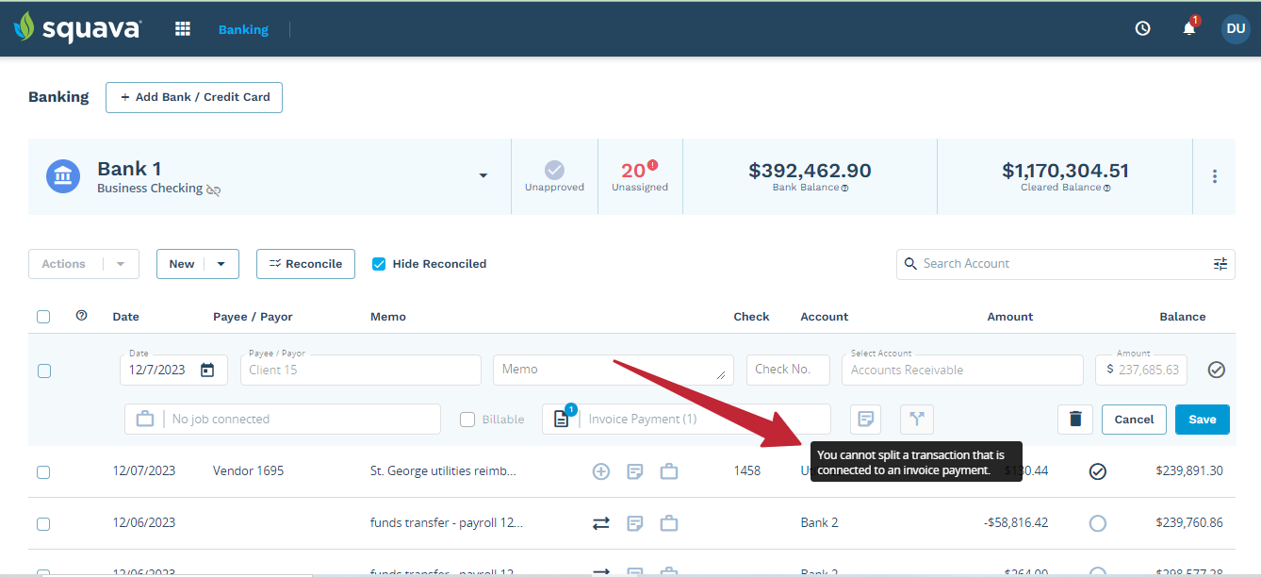Open the note icon on -$58,816.42 row
The width and height of the screenshot is (1261, 577).
[x=635, y=523]
